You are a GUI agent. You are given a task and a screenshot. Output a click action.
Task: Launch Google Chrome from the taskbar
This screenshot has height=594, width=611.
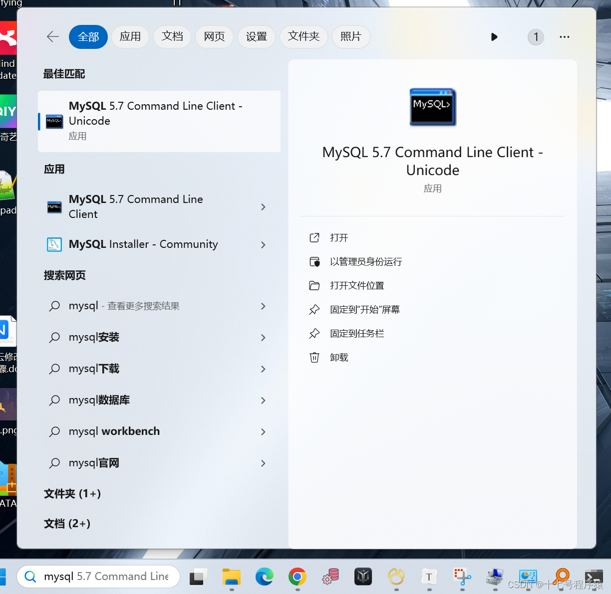(x=298, y=577)
